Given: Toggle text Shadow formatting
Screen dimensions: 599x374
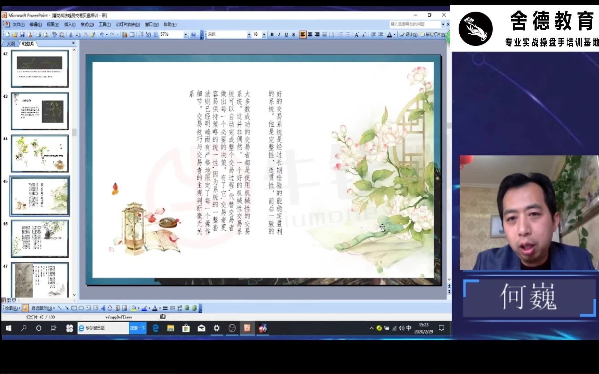Looking at the screenshot, I should 294,35.
